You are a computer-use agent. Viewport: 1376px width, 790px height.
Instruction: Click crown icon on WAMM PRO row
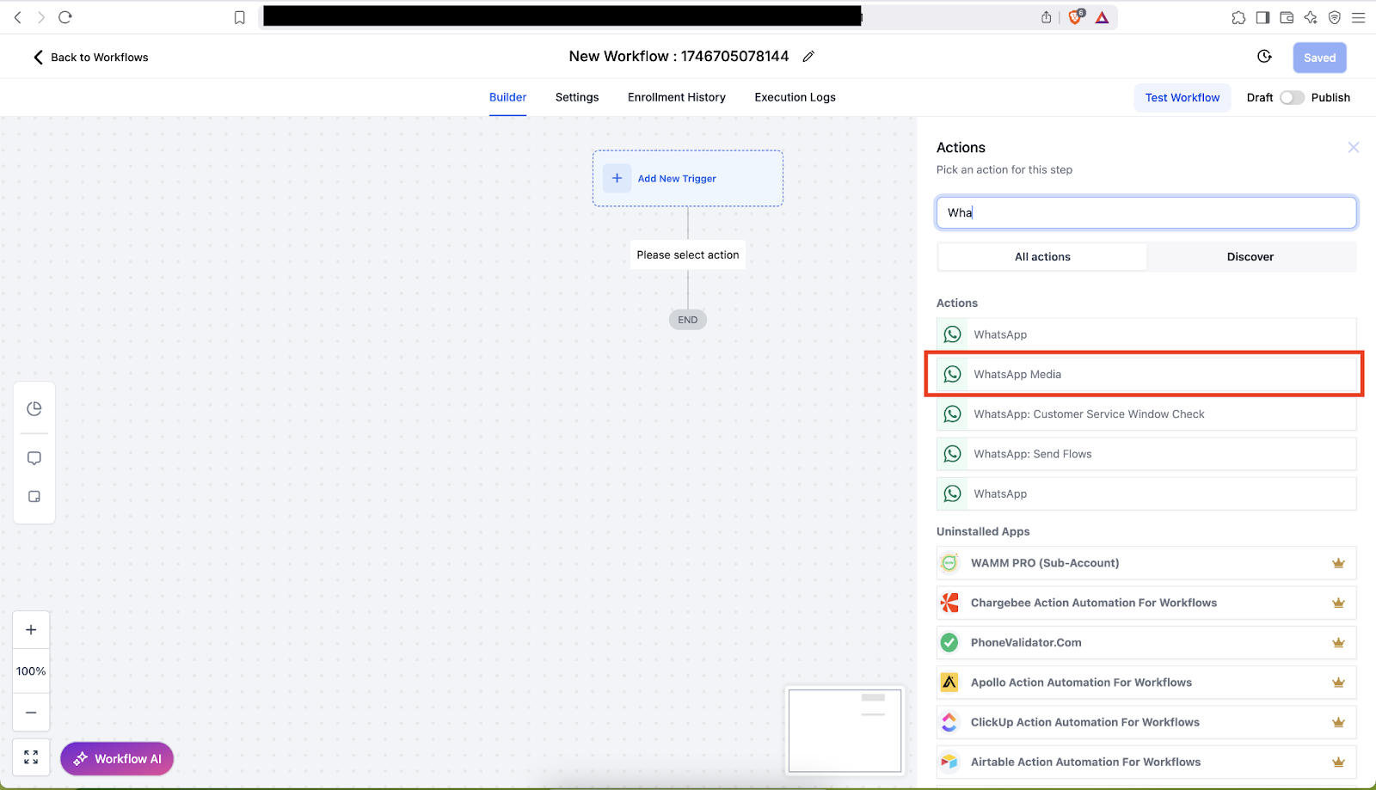click(x=1338, y=564)
